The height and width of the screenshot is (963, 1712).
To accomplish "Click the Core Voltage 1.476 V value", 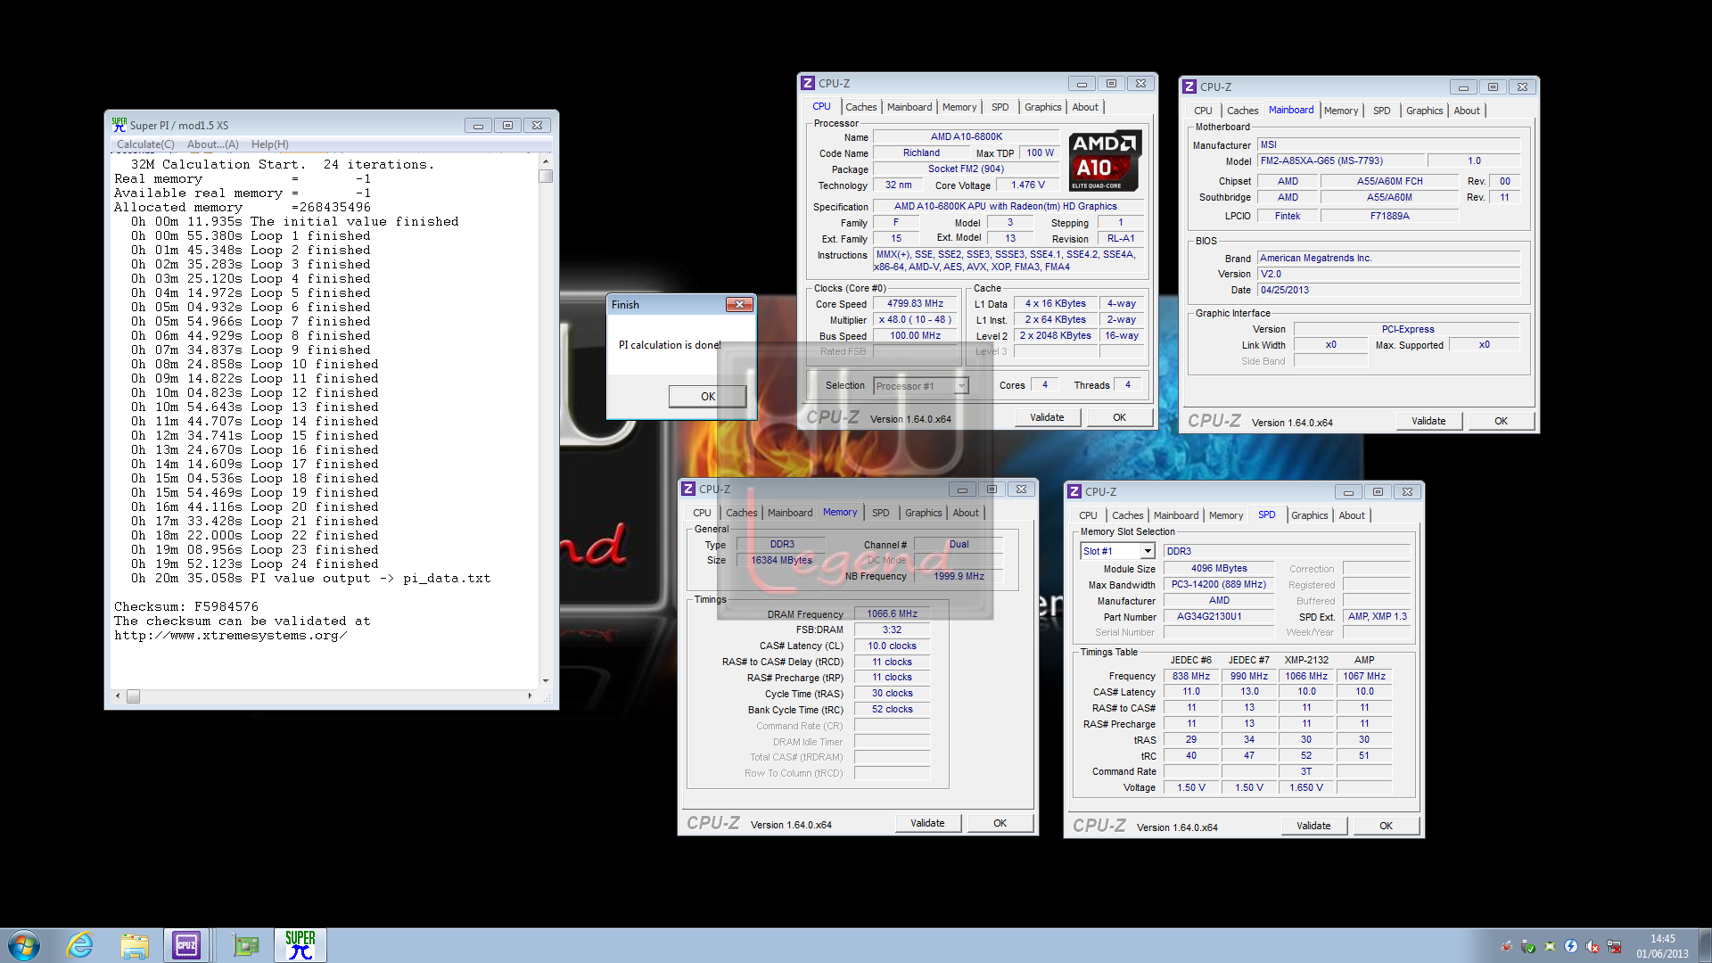I will coord(1028,185).
